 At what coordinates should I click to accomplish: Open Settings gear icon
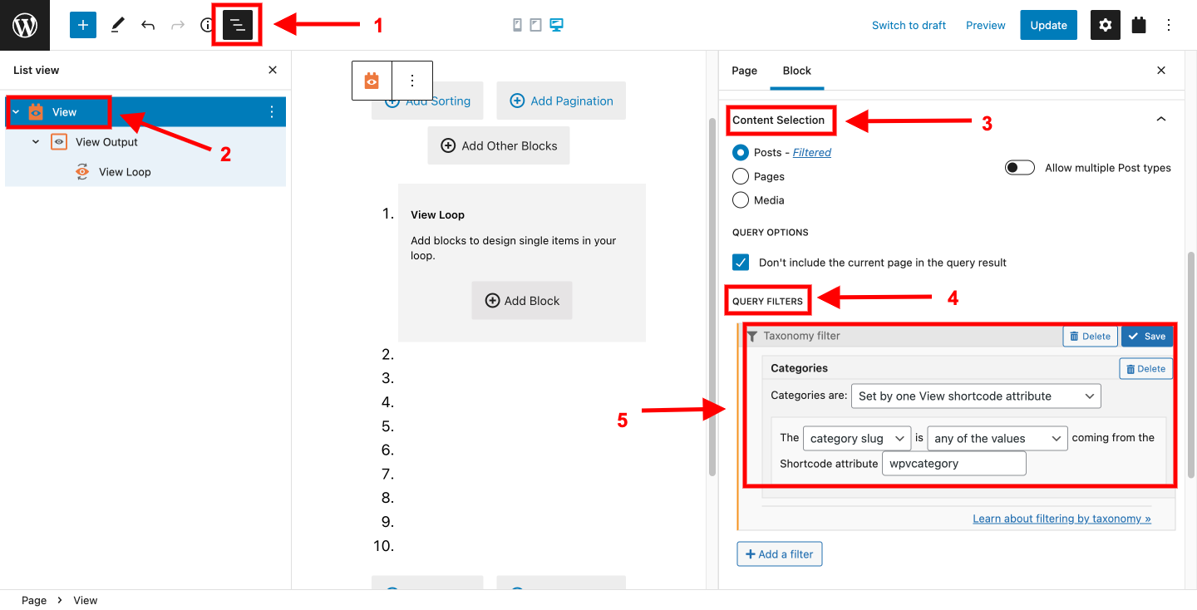pos(1105,25)
